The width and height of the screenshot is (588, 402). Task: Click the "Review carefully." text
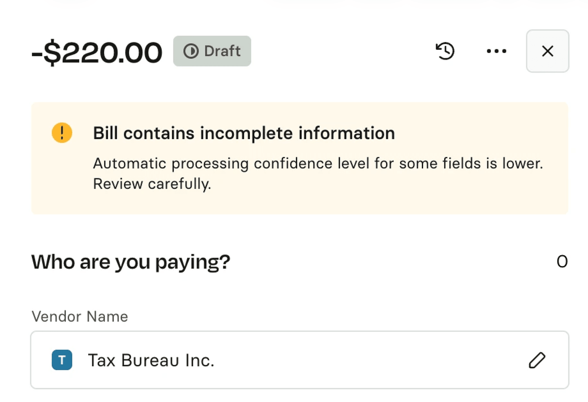(x=152, y=184)
